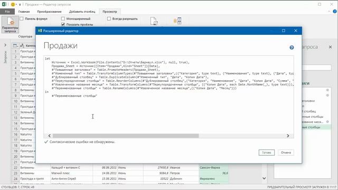Close the query settings pane
Screen dimensions: 338x190
tap(330, 47)
